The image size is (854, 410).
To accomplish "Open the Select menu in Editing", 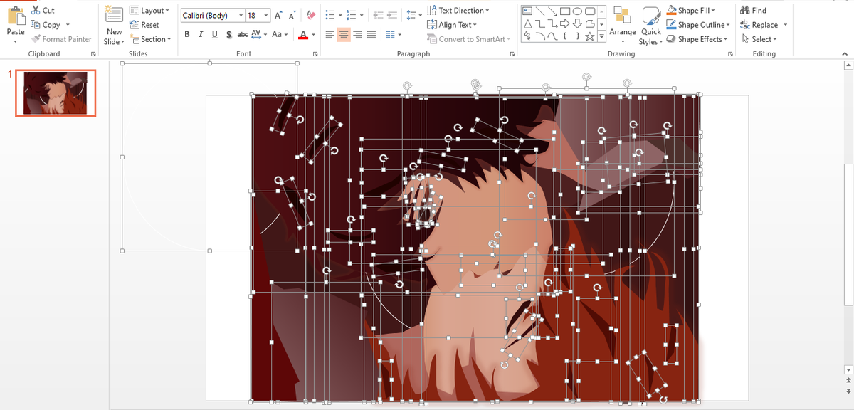I will tap(759, 39).
